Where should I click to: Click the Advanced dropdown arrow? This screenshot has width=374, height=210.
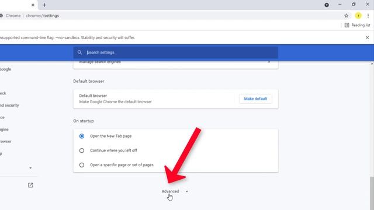(x=187, y=191)
